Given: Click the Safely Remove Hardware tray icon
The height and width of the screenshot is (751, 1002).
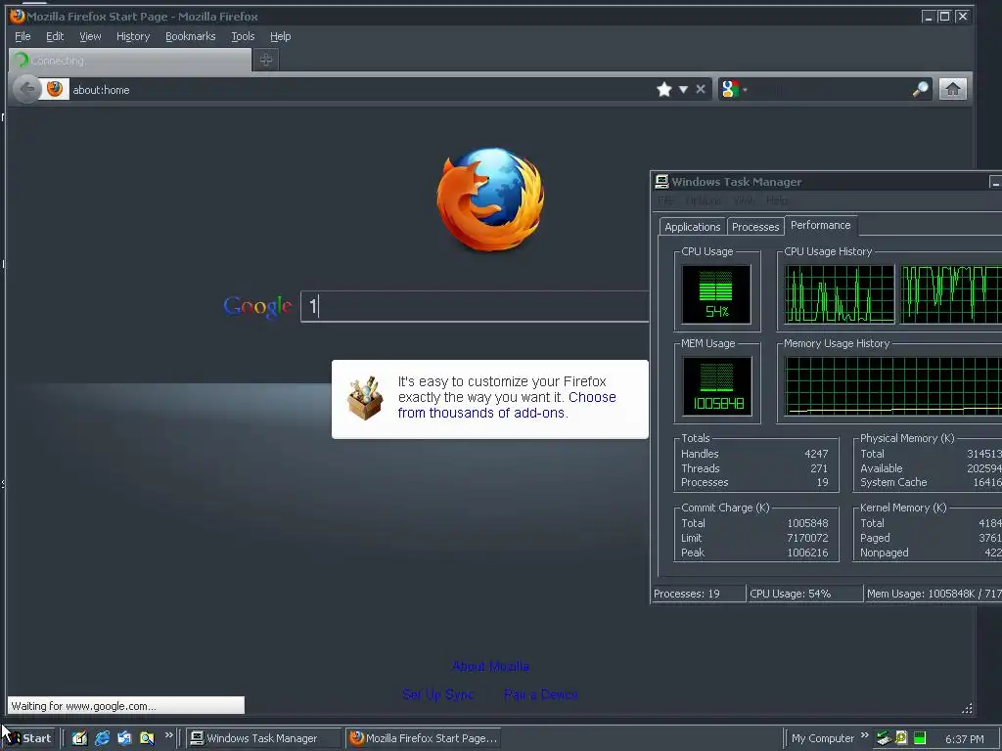Looking at the screenshot, I should point(884,738).
